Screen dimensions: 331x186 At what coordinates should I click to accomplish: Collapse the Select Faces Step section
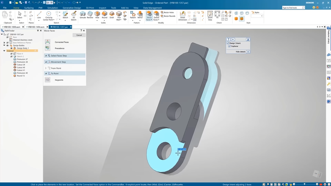[x=46, y=56]
